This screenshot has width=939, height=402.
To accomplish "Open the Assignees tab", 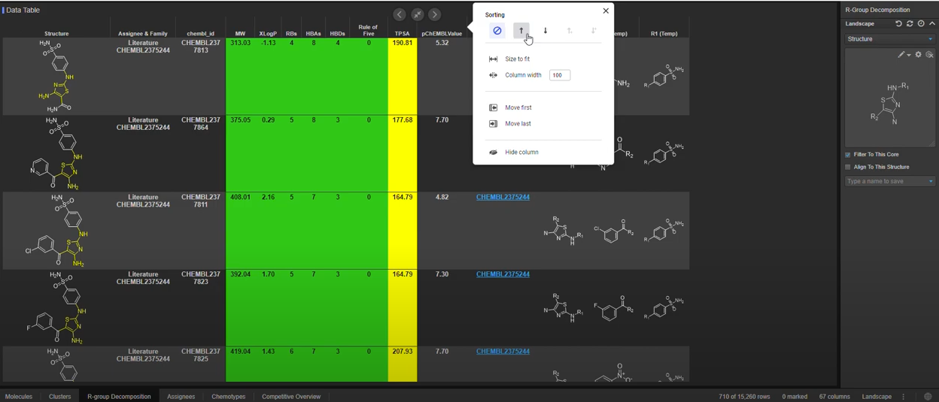I will [181, 396].
